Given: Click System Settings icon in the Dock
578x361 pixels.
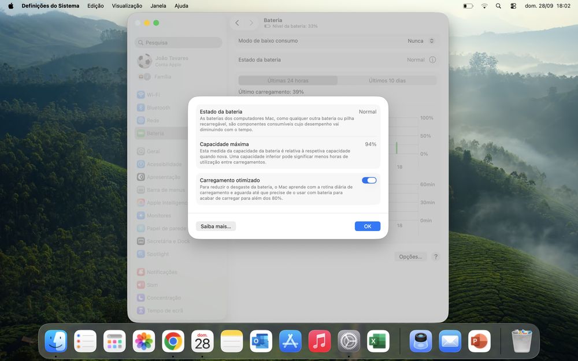Looking at the screenshot, I should click(x=349, y=341).
